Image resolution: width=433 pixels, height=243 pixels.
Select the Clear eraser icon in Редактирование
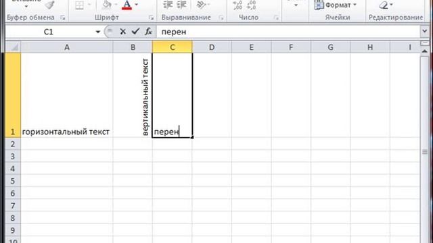pos(384,5)
